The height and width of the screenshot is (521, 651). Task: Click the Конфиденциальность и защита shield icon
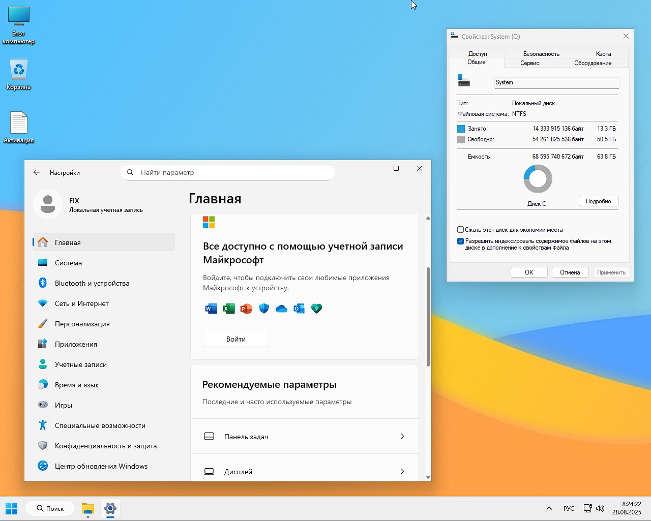coord(43,446)
